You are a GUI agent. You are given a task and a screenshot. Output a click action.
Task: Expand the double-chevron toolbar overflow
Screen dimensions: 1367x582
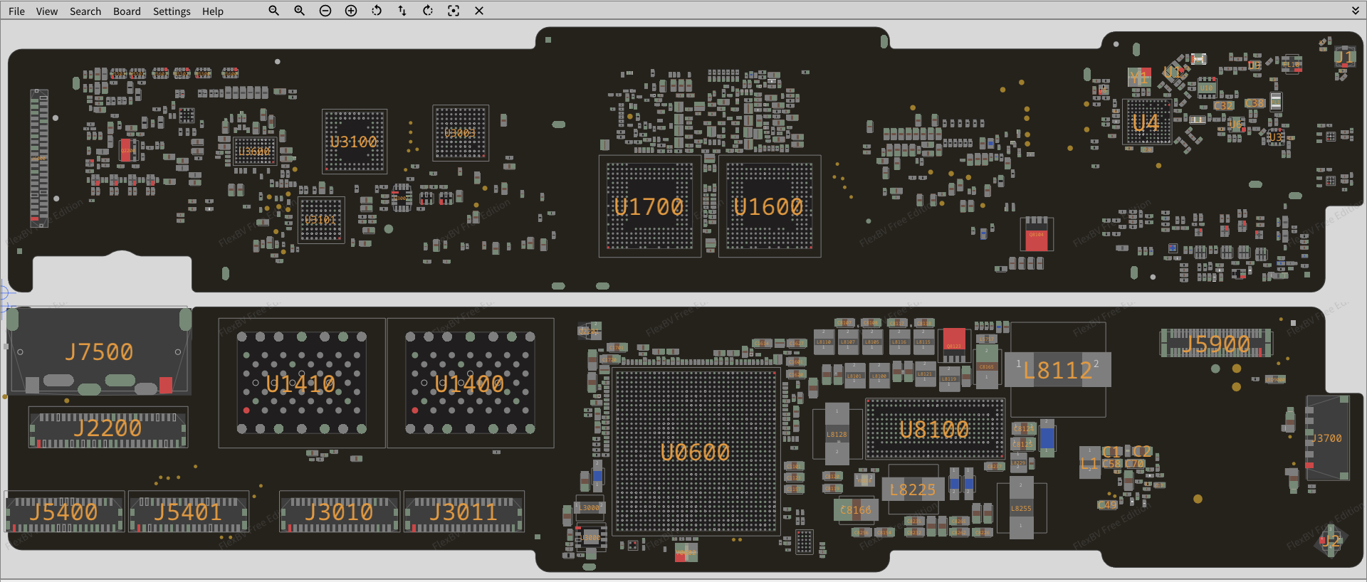[x=1356, y=11]
